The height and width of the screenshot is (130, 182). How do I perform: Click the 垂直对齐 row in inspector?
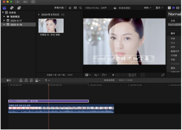pyautogui.click(x=174, y=51)
